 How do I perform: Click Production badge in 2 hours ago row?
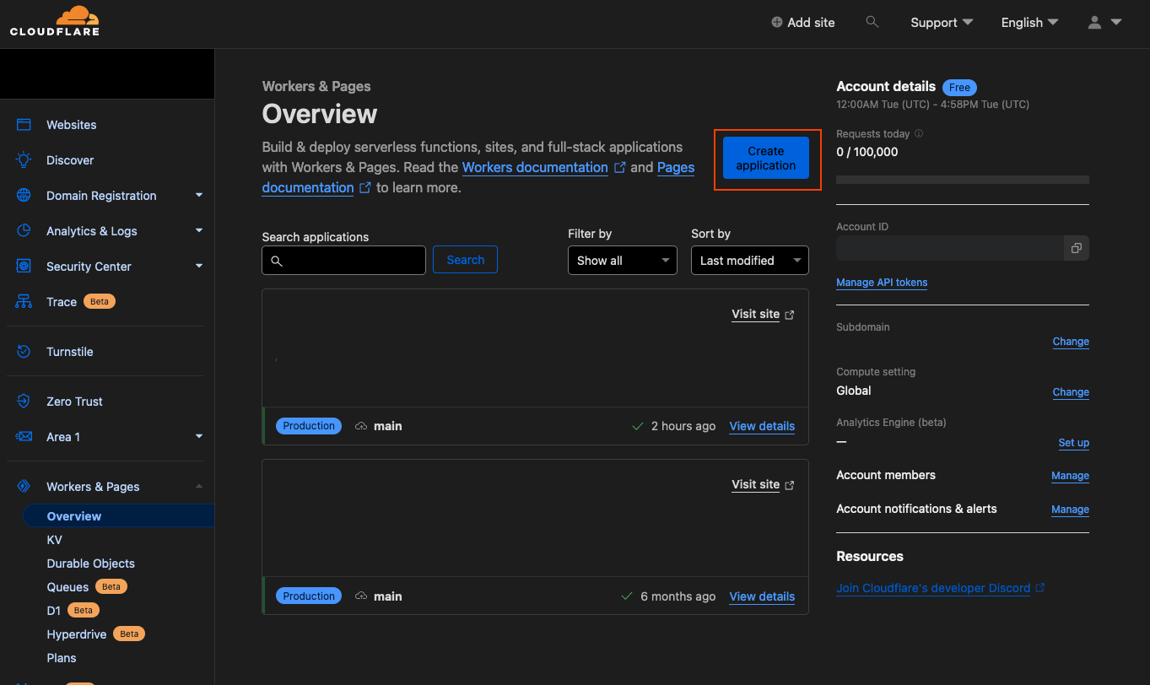pyautogui.click(x=309, y=426)
